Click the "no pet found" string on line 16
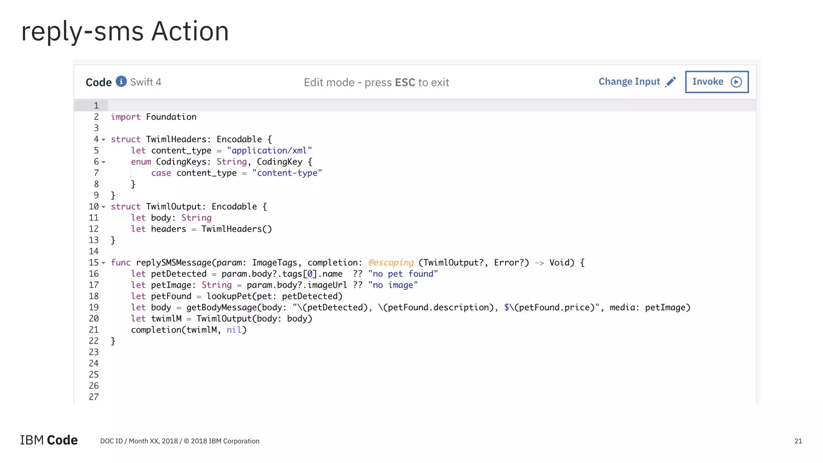Image resolution: width=823 pixels, height=463 pixels. 403,274
